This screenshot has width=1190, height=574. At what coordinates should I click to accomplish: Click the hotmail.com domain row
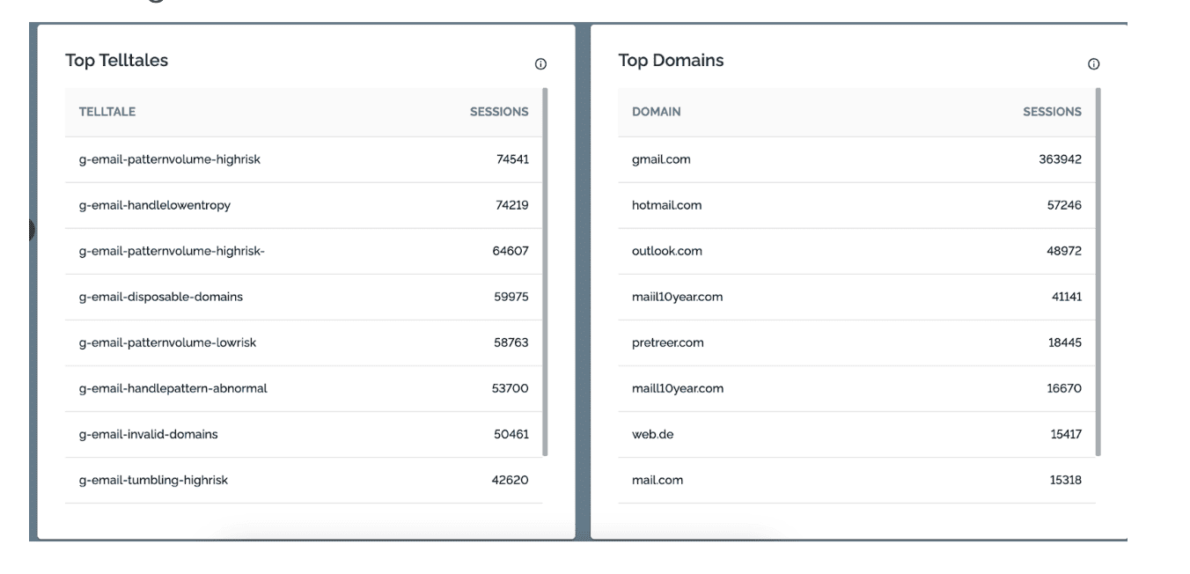[x=856, y=205]
